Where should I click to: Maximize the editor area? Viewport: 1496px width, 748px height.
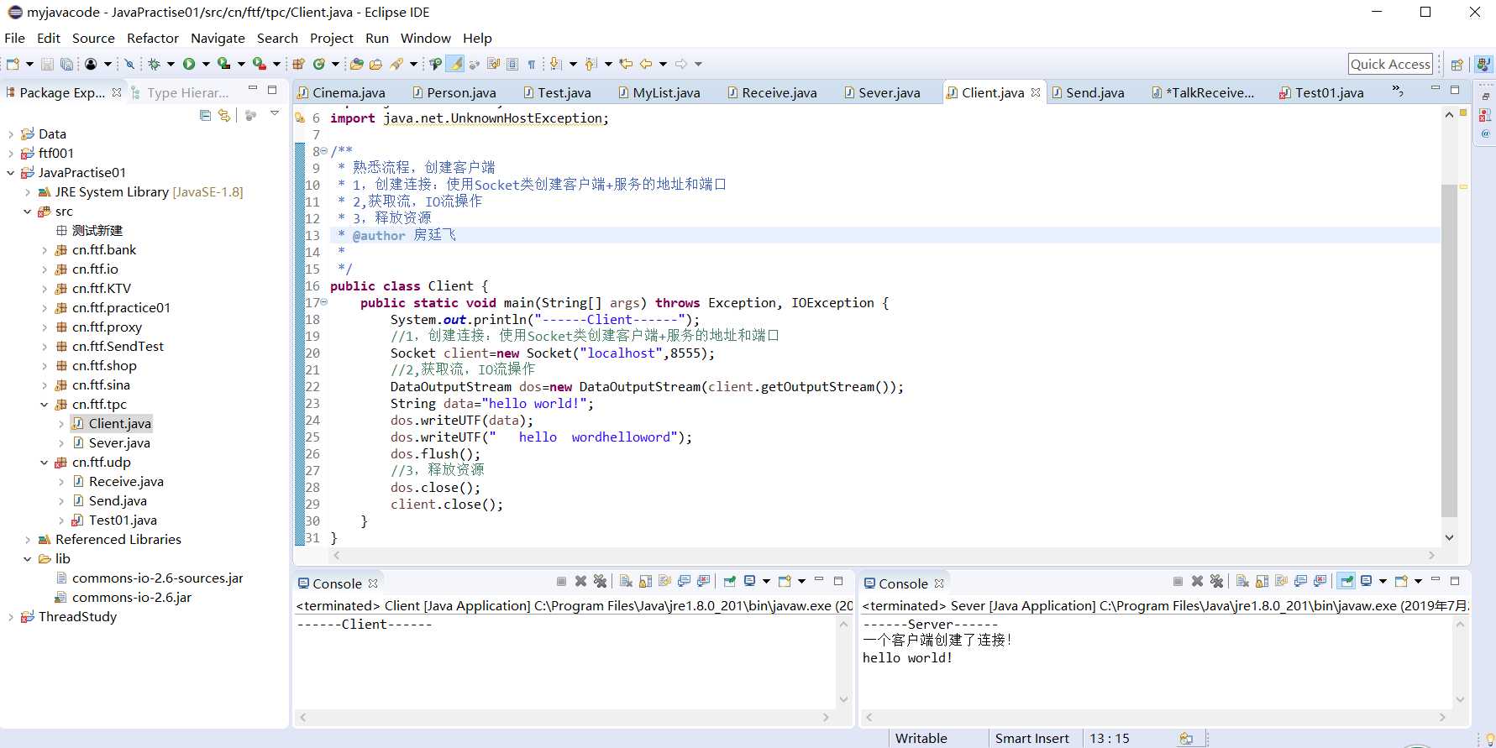coord(1455,90)
